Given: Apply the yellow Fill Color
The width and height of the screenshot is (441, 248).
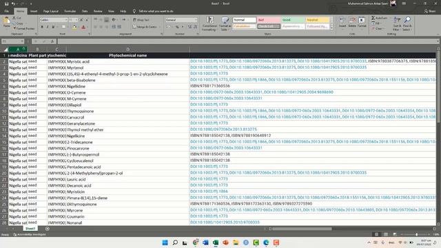Looking at the screenshot, I should 74,28.
